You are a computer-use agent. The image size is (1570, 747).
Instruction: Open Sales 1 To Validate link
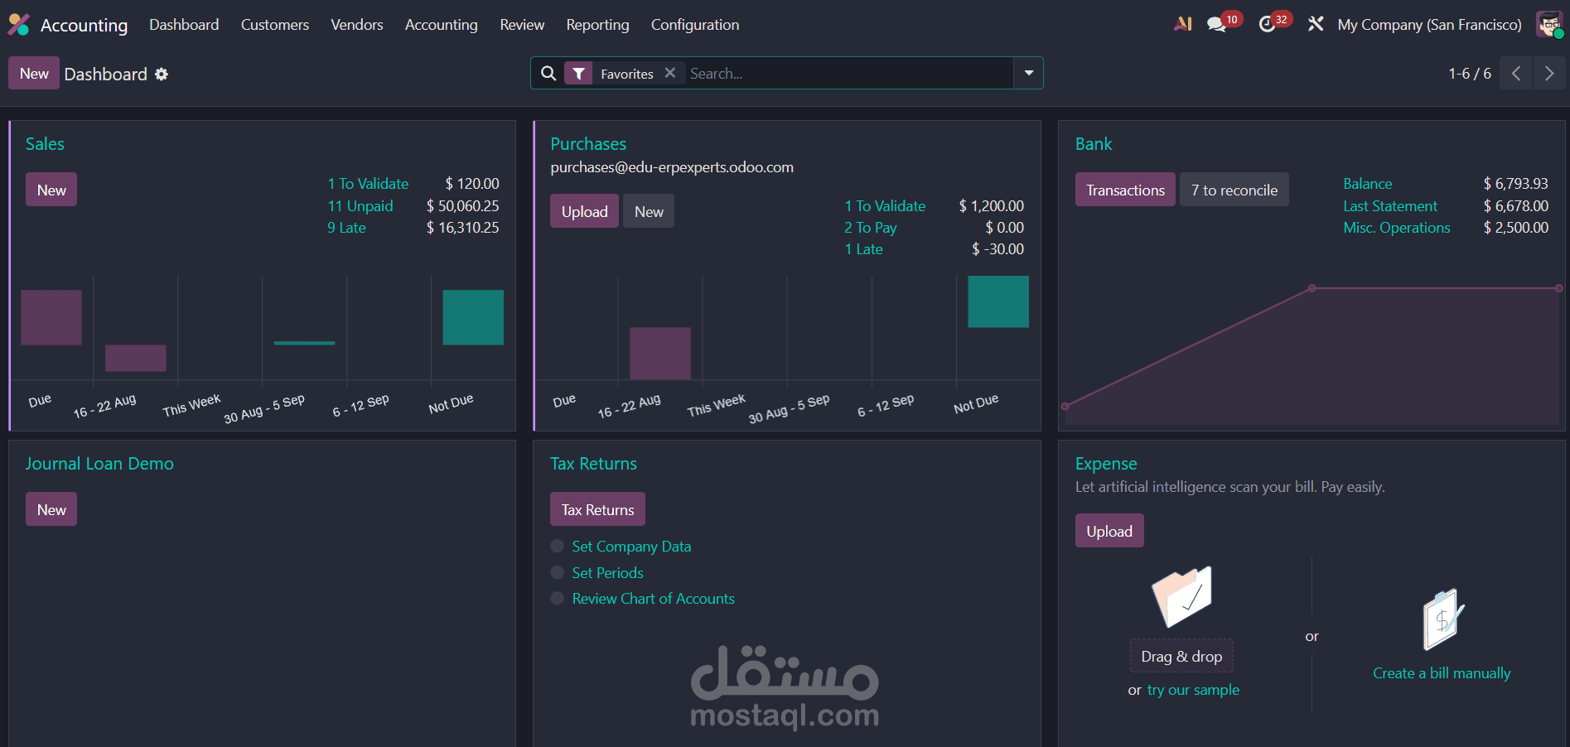pos(368,184)
